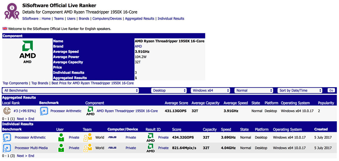Click ASUS logo in Processor Arithmetic row
Screen dimensions: 339x161
[x=112, y=138]
